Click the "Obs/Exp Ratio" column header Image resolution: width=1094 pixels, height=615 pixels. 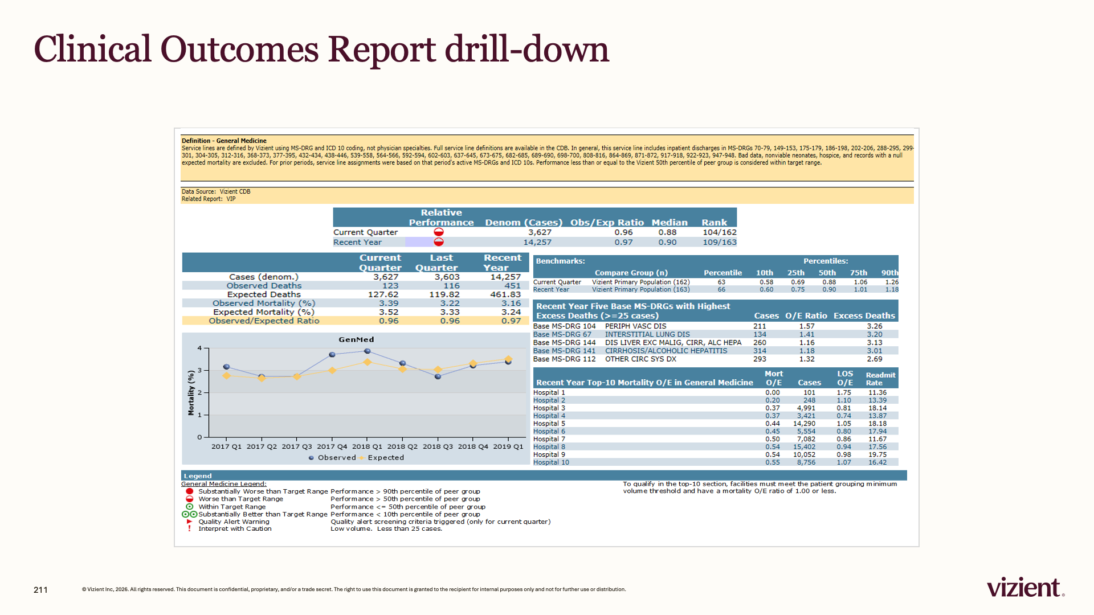(x=607, y=223)
